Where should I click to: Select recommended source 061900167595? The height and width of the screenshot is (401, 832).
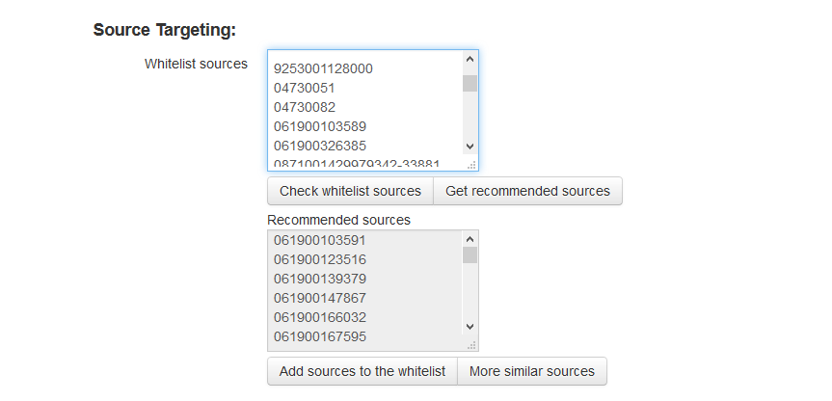tap(320, 336)
